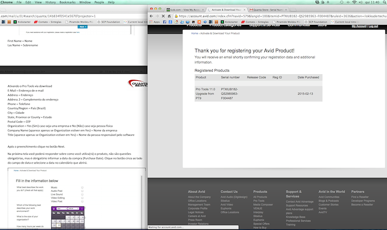Open Avid Audio (Digidesign) footer link

click(234, 197)
